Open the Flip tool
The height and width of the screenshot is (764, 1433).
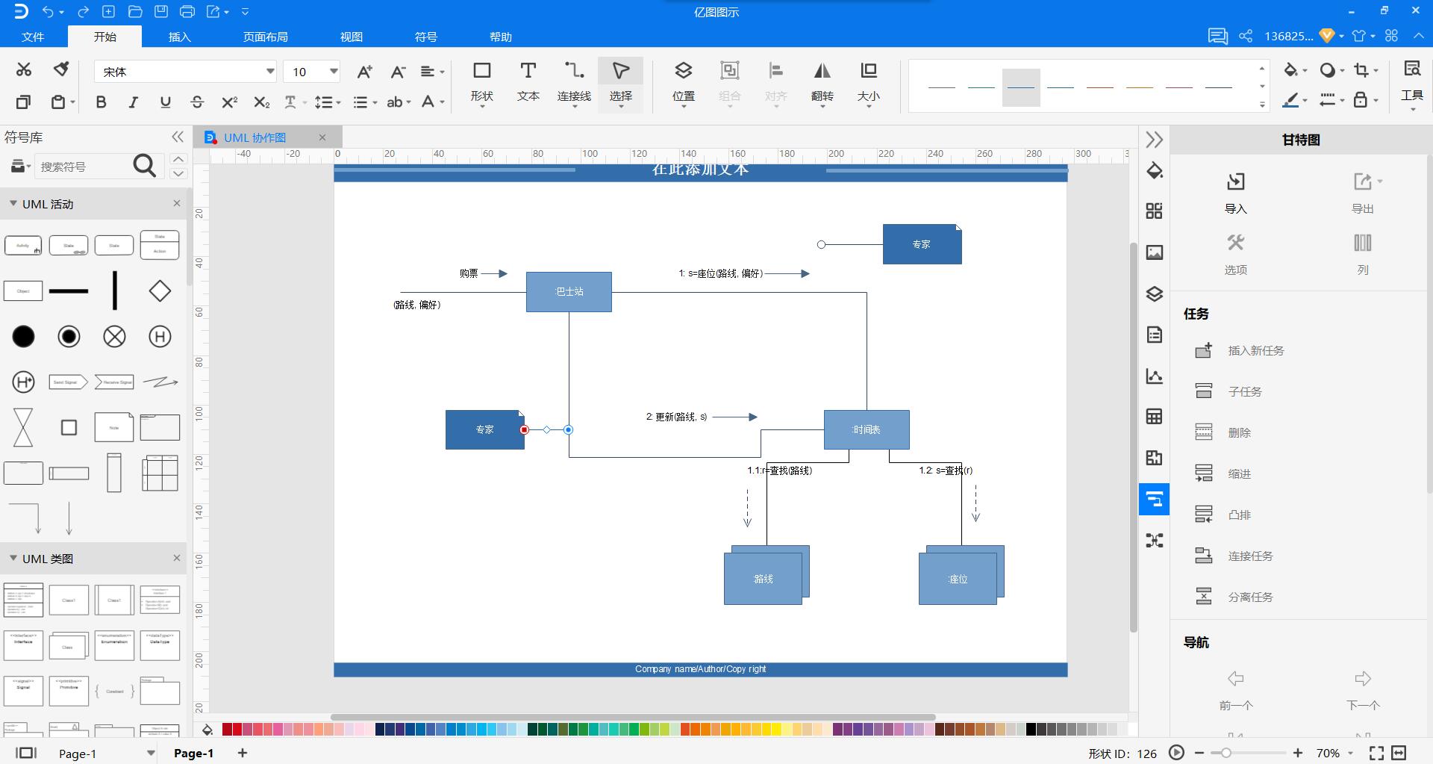(x=822, y=81)
